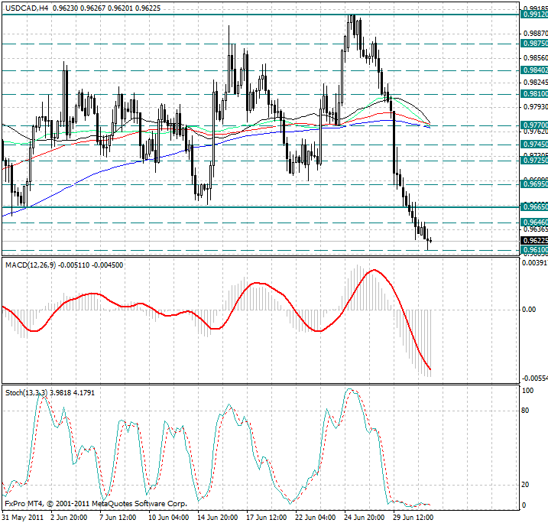
Task: Click the 0.9875 price level tag
Action: 534,44
